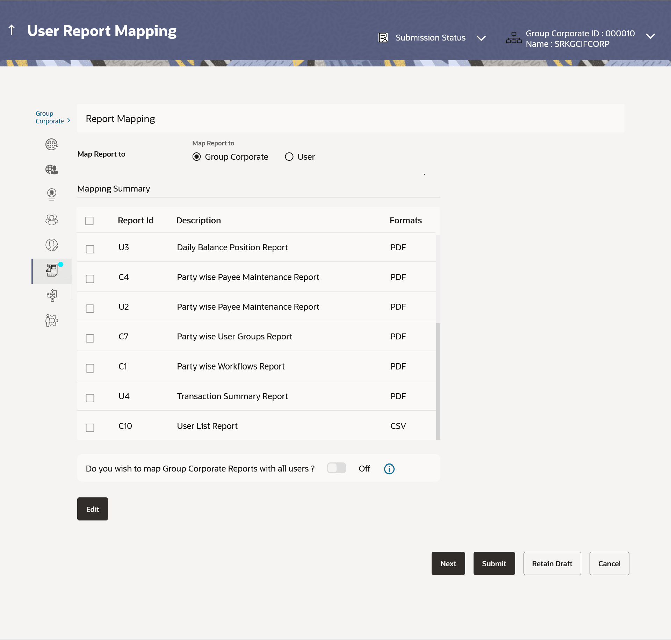Click the back arrow beside User Report Mapping
Image resolution: width=671 pixels, height=640 pixels.
(x=12, y=30)
